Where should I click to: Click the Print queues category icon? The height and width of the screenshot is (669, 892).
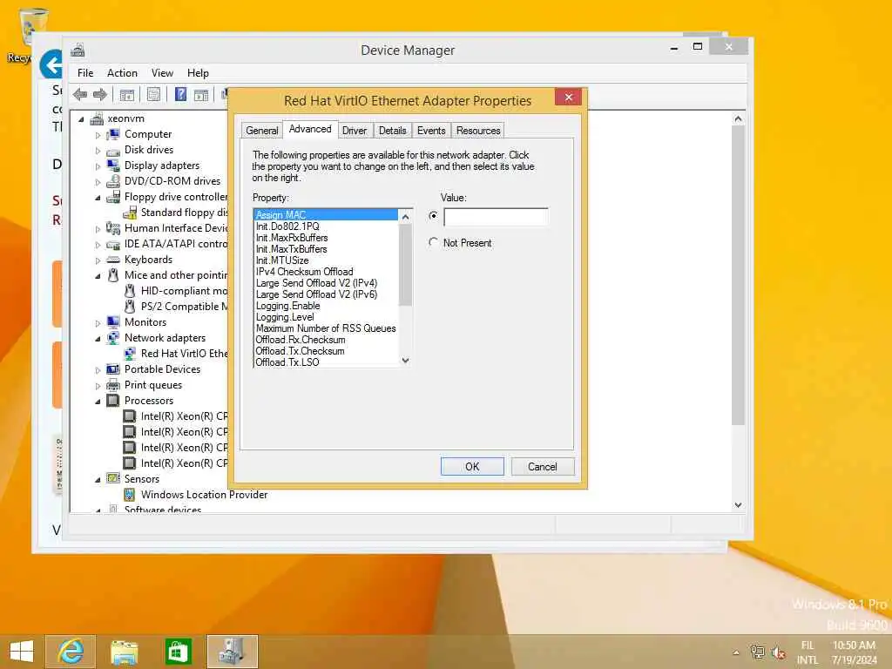point(113,385)
